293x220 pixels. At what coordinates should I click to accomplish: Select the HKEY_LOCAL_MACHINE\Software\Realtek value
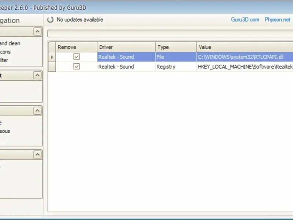(x=245, y=67)
